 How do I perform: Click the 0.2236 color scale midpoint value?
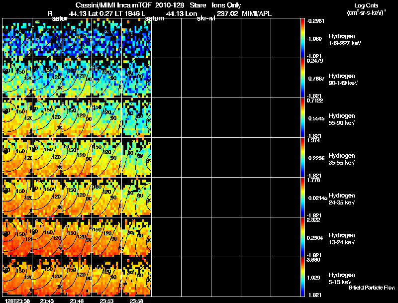[316, 158]
